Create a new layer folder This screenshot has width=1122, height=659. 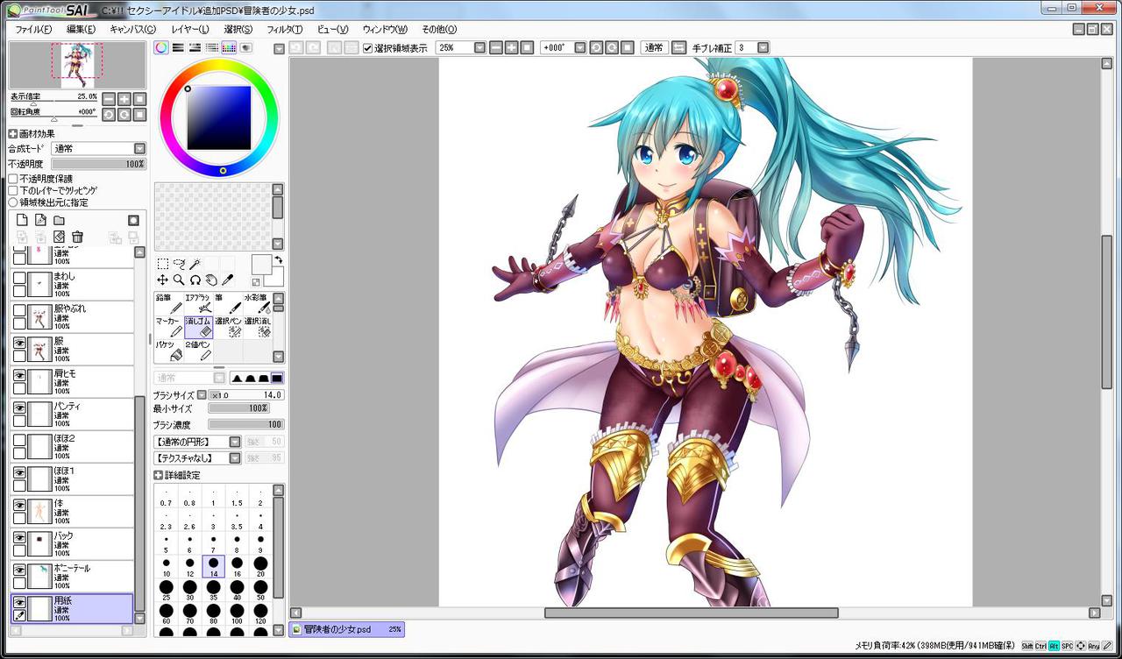59,220
